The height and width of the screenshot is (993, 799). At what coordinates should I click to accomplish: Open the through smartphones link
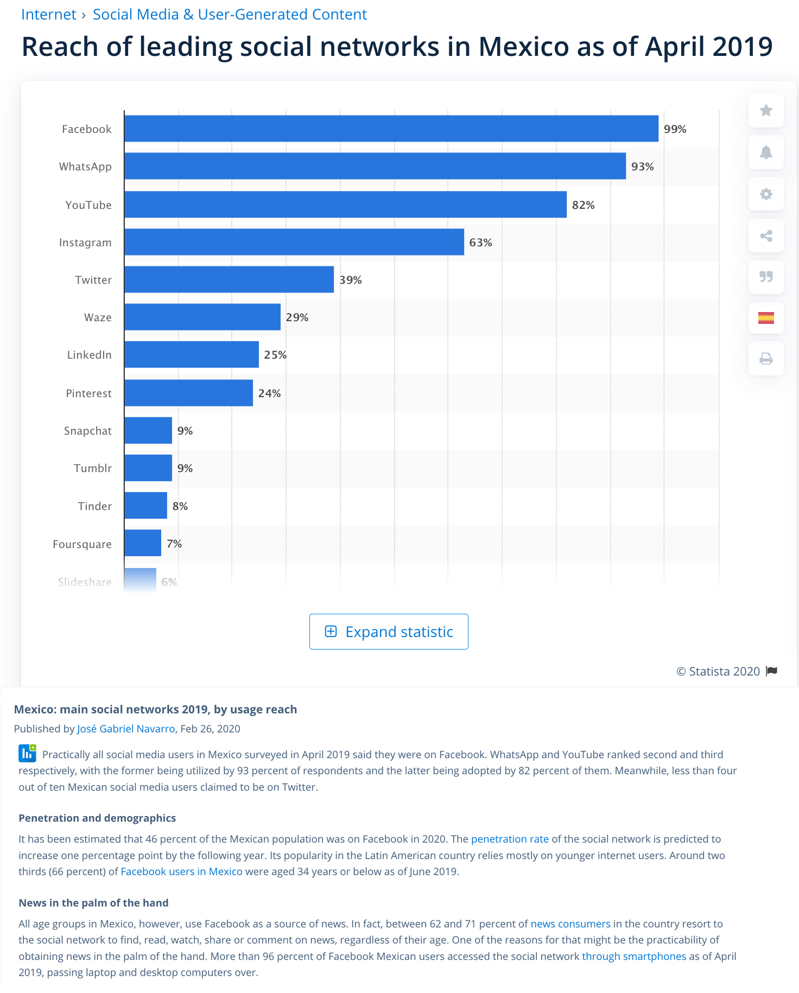tap(634, 956)
